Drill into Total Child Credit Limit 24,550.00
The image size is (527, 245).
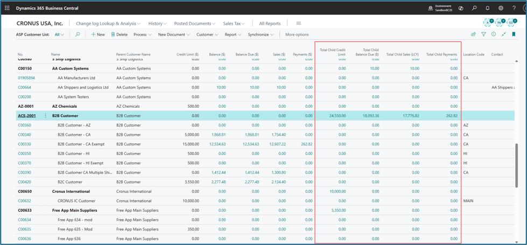338,116
